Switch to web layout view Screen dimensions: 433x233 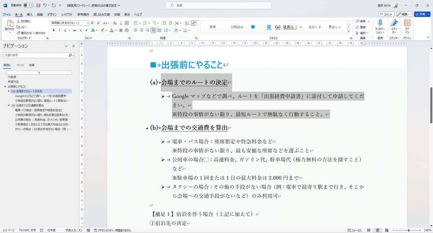pyautogui.click(x=386, y=230)
